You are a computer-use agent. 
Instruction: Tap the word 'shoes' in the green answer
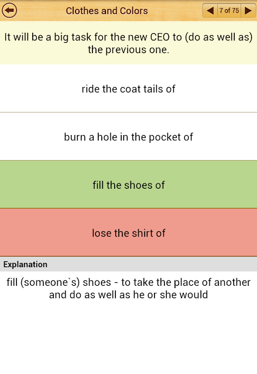tap(138, 185)
